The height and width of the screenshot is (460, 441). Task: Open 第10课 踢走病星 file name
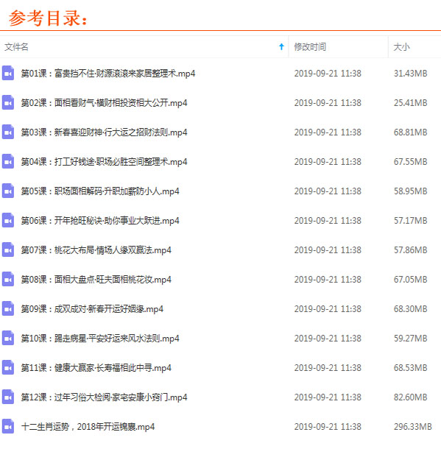(100, 339)
